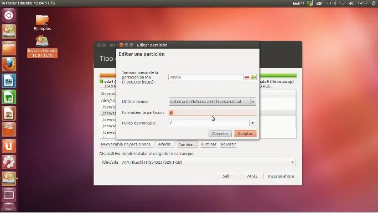Open the network indicator menu
The image size is (378, 213).
pyautogui.click(x=343, y=3)
